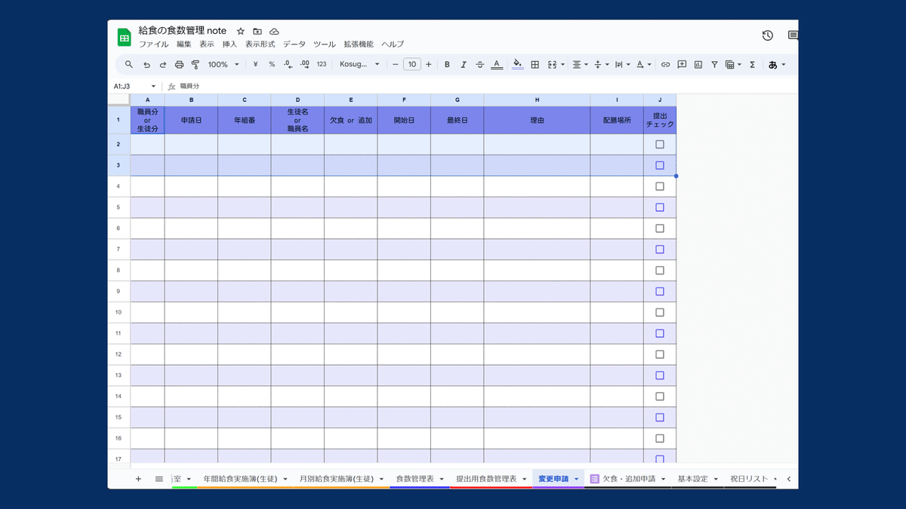Redo the last action
This screenshot has width=906, height=509.
click(x=162, y=65)
